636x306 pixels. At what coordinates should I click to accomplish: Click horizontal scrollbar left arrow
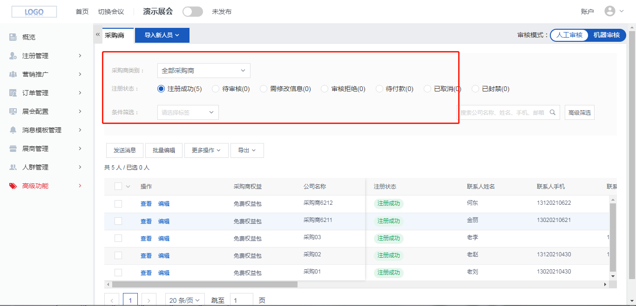coord(108,284)
